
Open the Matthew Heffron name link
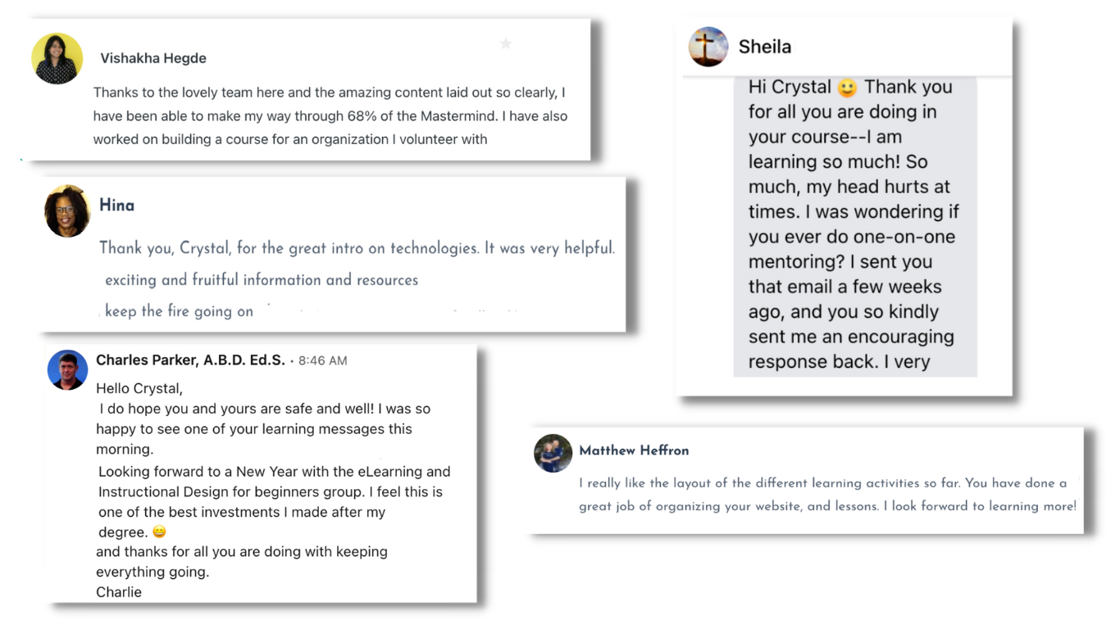(x=634, y=450)
